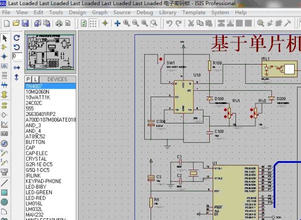Select the 2D line drawing tool
The height and width of the screenshot is (220, 301).
(x=4, y=183)
